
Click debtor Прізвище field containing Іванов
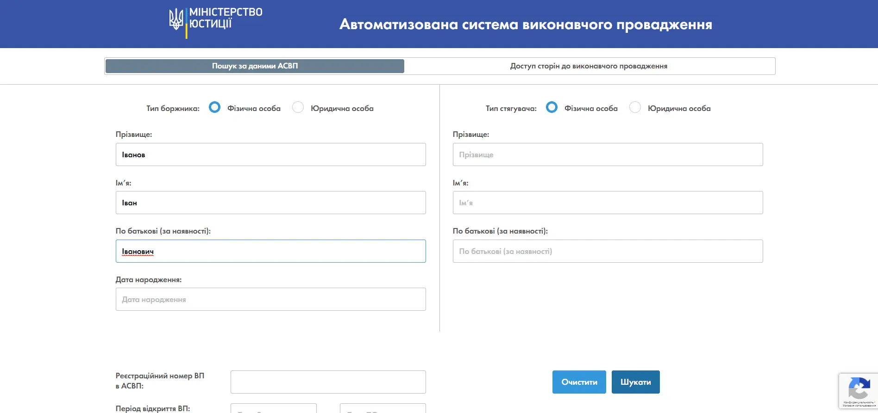(x=270, y=154)
